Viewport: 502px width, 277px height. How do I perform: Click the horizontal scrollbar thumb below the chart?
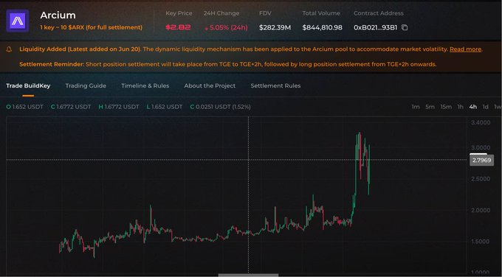(x=248, y=275)
